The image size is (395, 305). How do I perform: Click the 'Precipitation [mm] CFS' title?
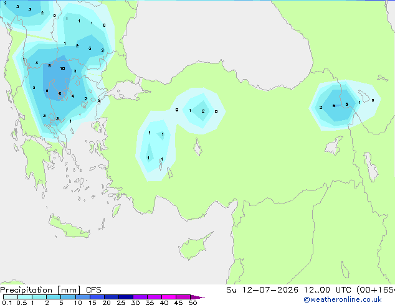tap(50, 290)
